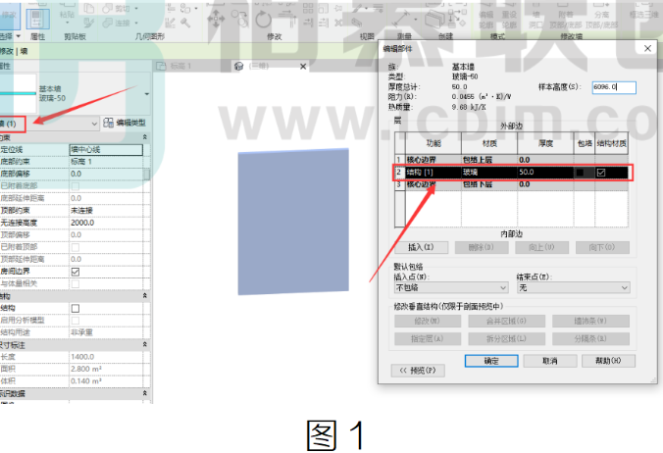Screen dimensions: 663x453
Task: Toggle the 属性 properties palette icon
Action: (x=37, y=19)
